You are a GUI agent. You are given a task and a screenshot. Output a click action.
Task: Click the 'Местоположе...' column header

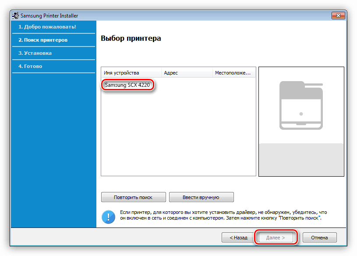234,73
